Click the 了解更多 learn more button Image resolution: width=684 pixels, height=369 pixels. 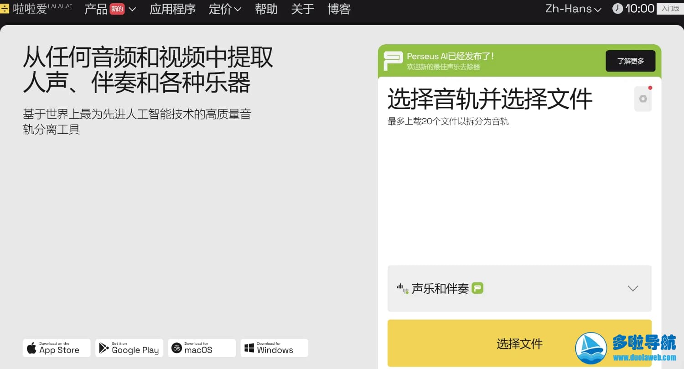coord(630,61)
